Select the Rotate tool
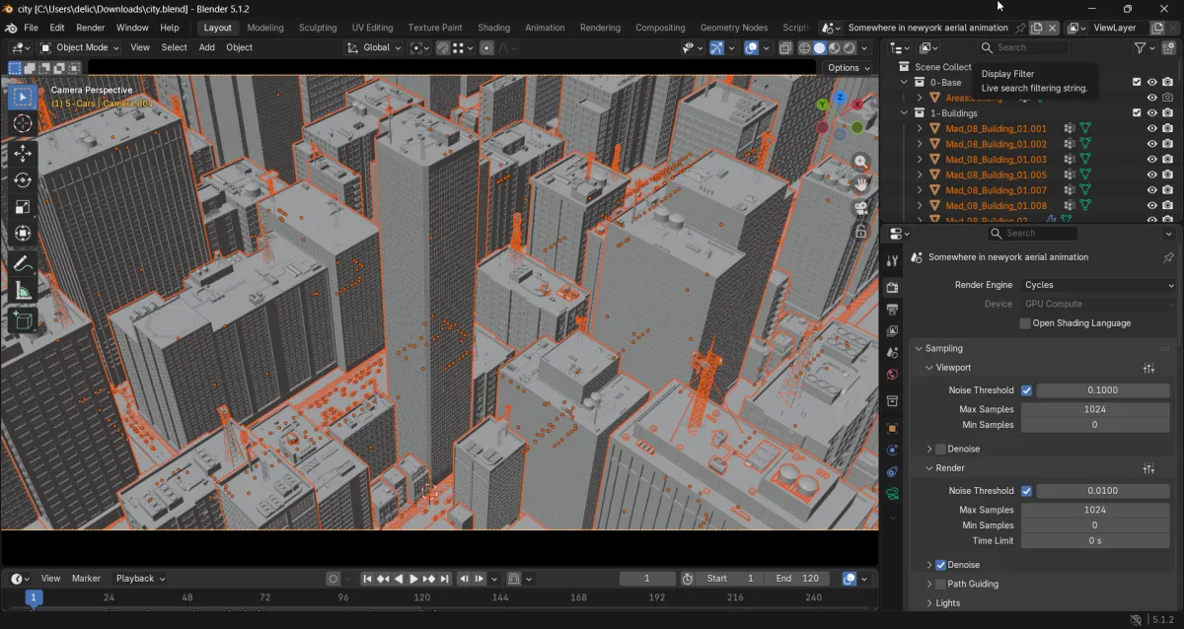 tap(24, 179)
